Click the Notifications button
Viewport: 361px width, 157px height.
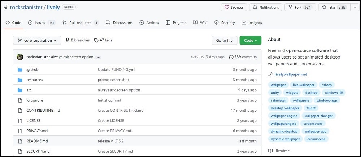tap(266, 7)
